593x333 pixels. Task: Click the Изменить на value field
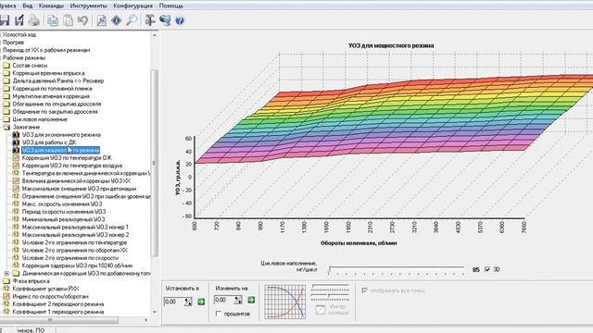224,300
